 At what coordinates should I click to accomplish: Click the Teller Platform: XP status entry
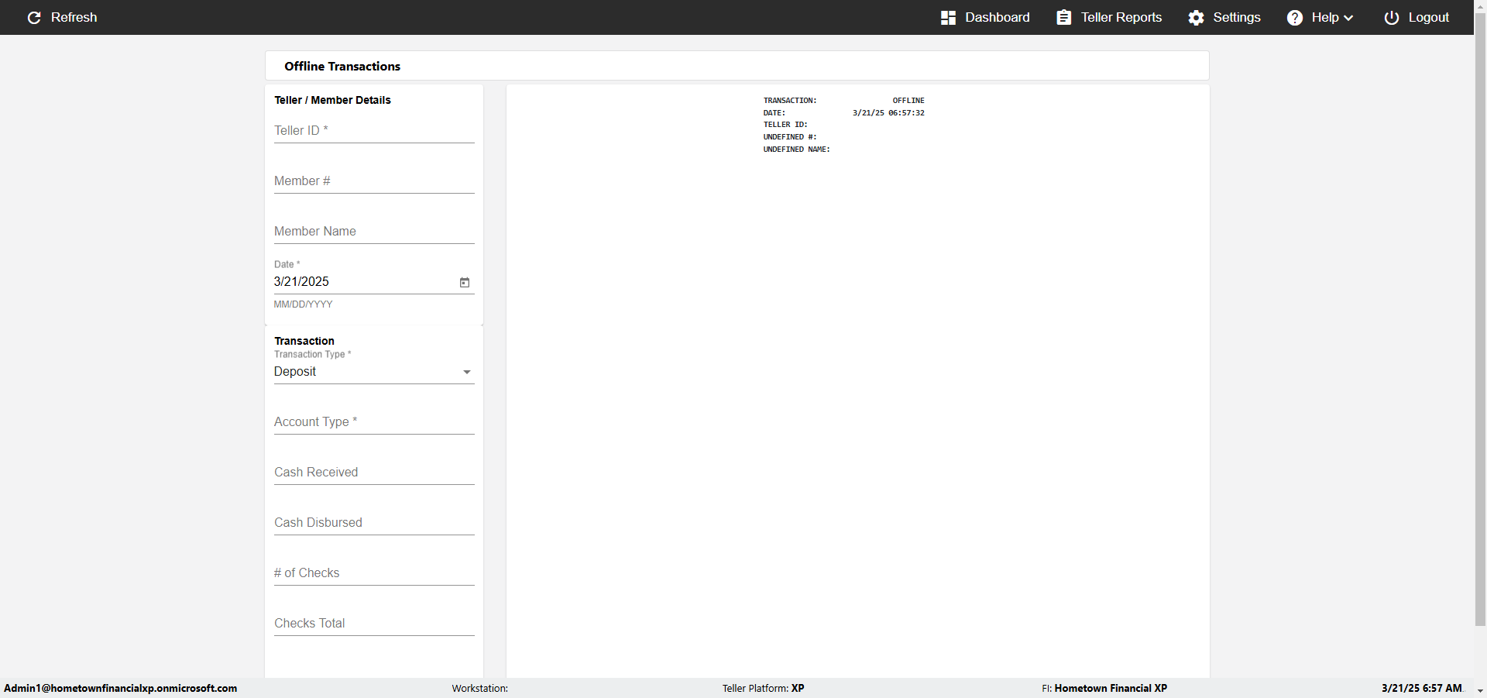click(764, 688)
